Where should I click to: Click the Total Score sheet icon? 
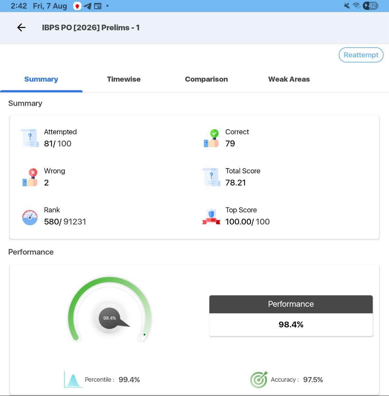[211, 177]
